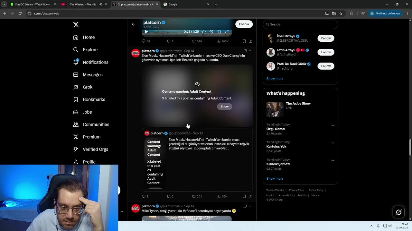
Task: Reply to post with 8 comments
Action: (145, 196)
